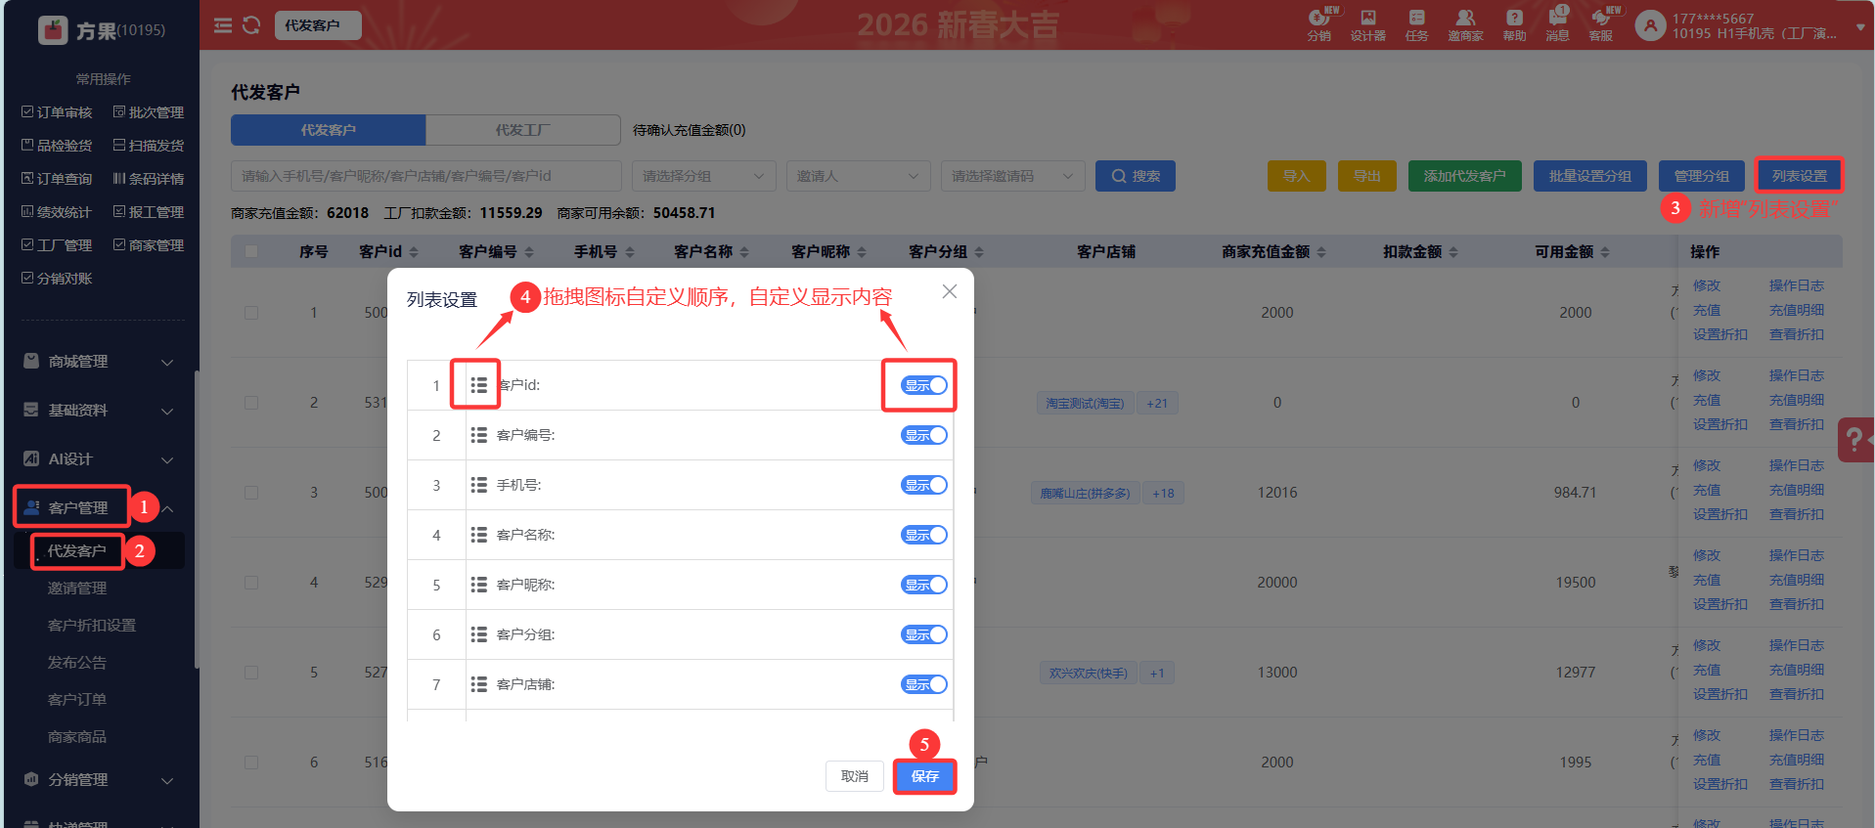Toggle the 显示 switch for 客户id
This screenshot has width=1875, height=828.
pos(924,385)
